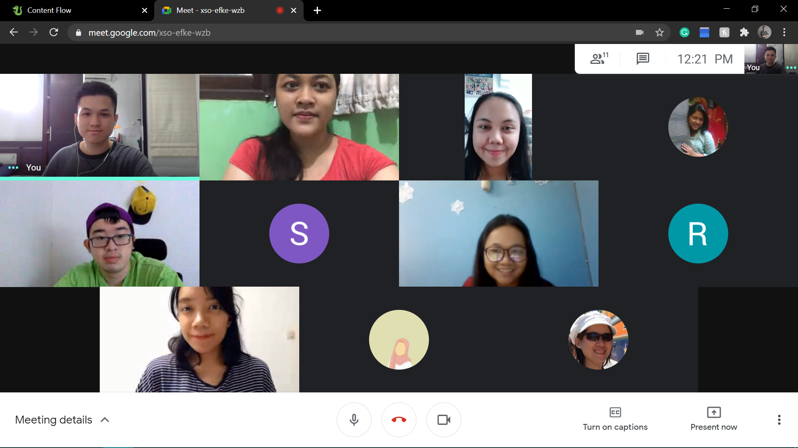Open more options menu in Meet bar

click(x=779, y=420)
